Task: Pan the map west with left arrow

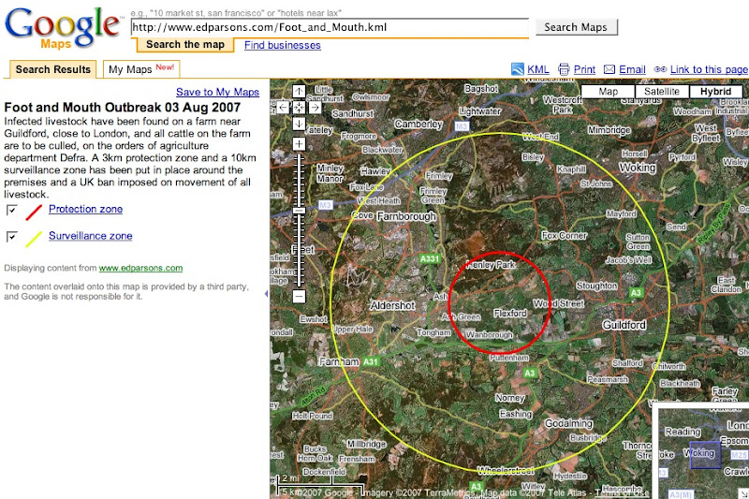Action: pos(285,108)
